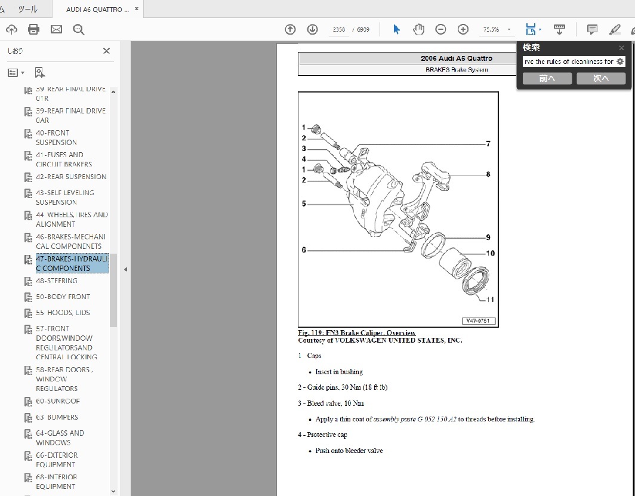
Task: Click the bookmark icon beside 55-HOODS, LIDS
Action: tap(29, 313)
